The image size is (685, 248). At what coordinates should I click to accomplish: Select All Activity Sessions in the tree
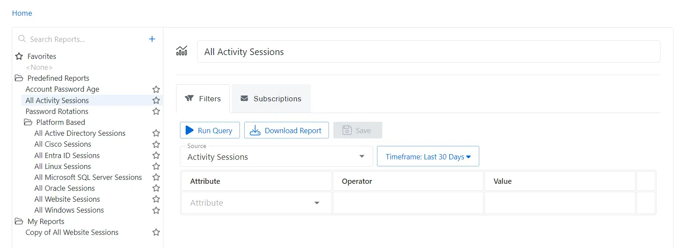coord(57,100)
